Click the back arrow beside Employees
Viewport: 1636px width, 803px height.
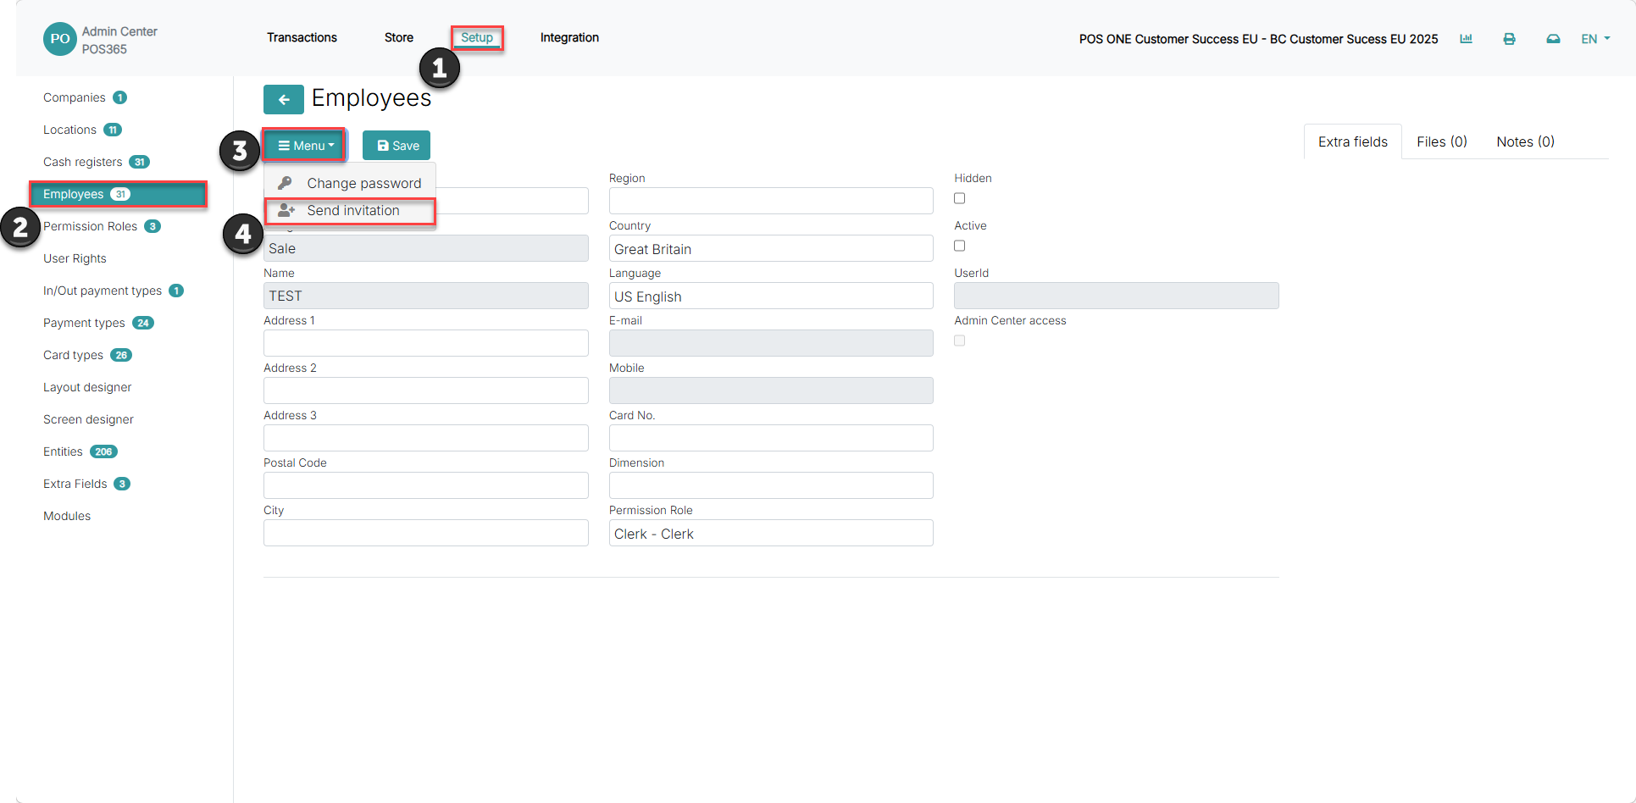point(284,99)
